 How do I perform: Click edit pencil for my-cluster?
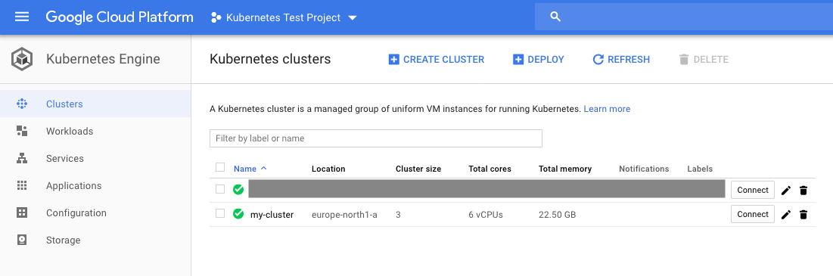click(x=786, y=215)
